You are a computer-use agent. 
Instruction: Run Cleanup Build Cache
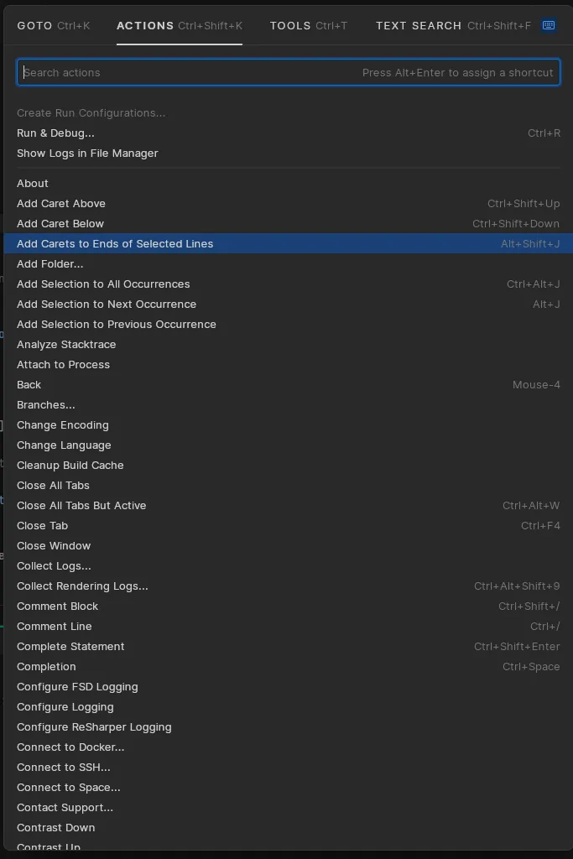[x=70, y=466]
